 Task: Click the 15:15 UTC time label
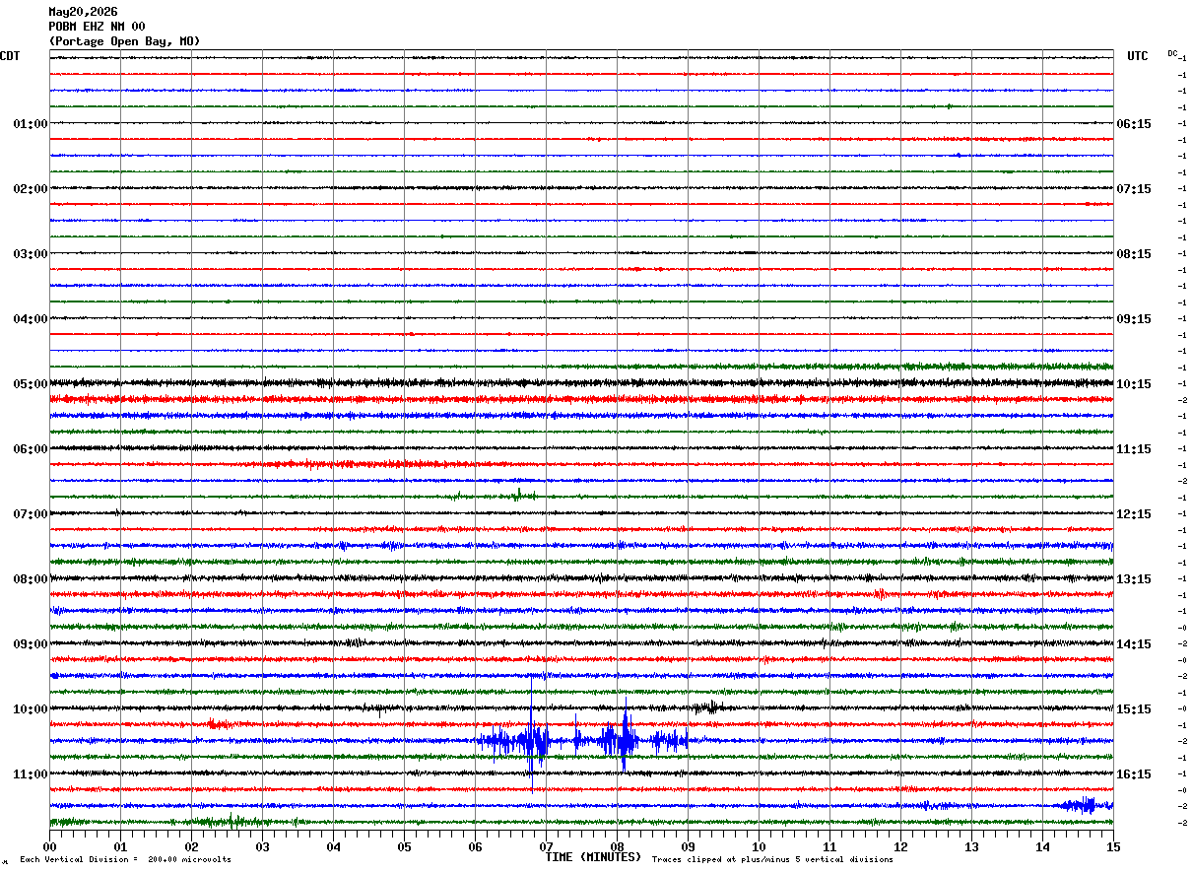tap(1134, 709)
